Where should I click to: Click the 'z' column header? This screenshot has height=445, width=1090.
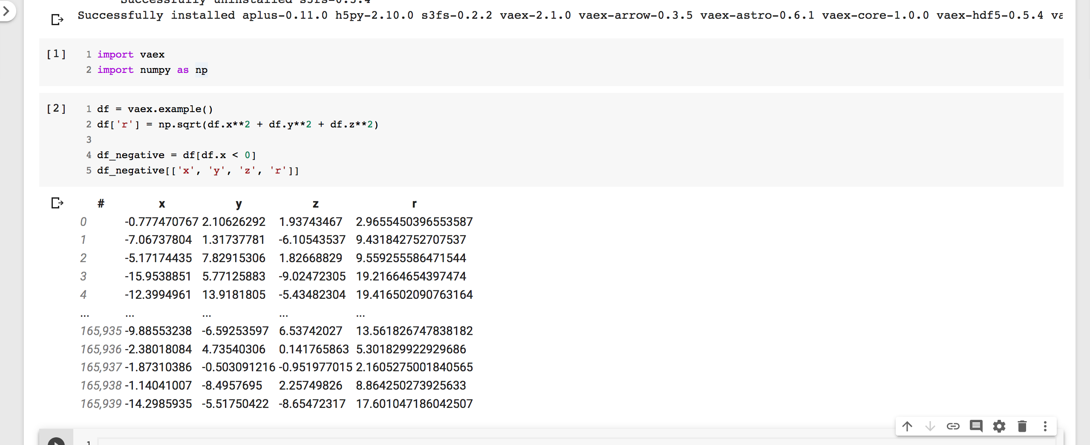point(315,204)
